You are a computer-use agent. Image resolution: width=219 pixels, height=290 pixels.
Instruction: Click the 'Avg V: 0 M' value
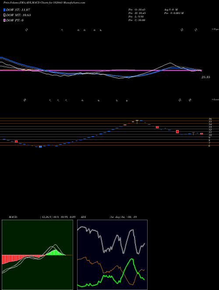point(170,9)
